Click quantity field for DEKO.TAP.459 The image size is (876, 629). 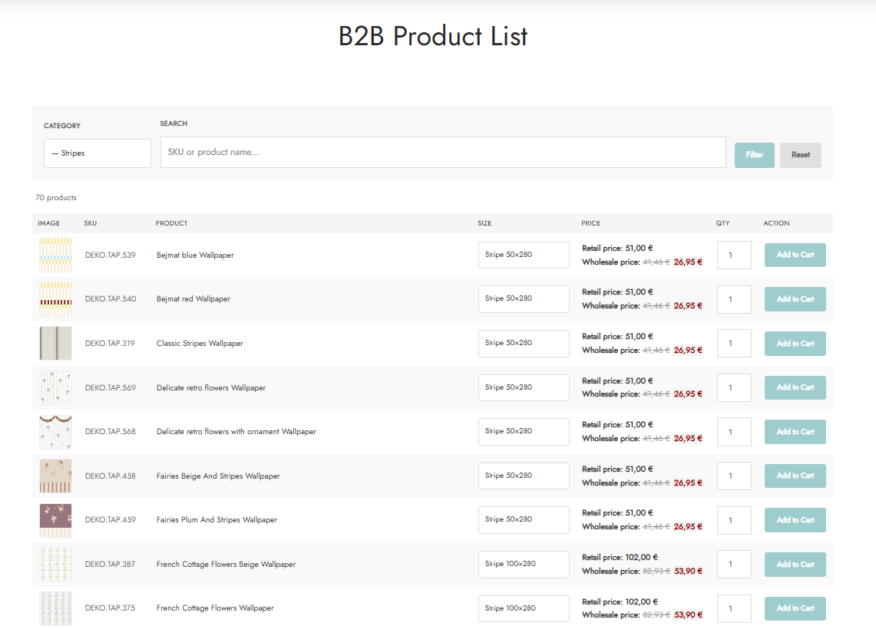coord(734,520)
